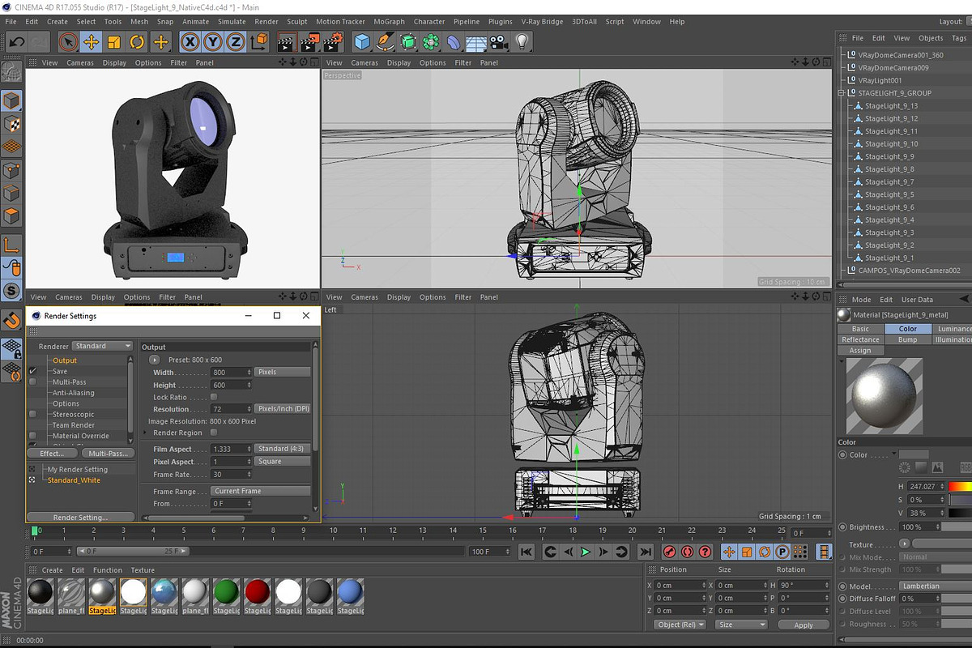The image size is (972, 648).
Task: Open the Frame Range Current Frame dropdown
Action: (261, 491)
